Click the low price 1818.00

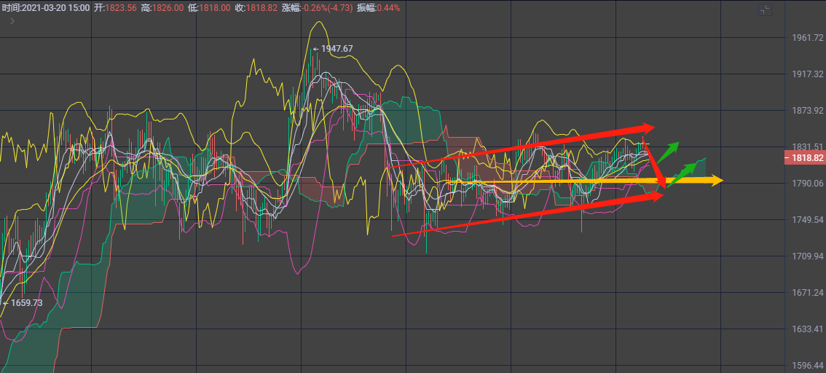216,8
